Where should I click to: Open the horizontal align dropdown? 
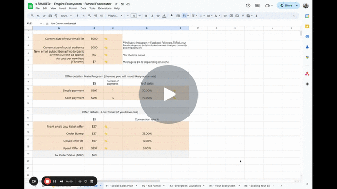(194, 16)
